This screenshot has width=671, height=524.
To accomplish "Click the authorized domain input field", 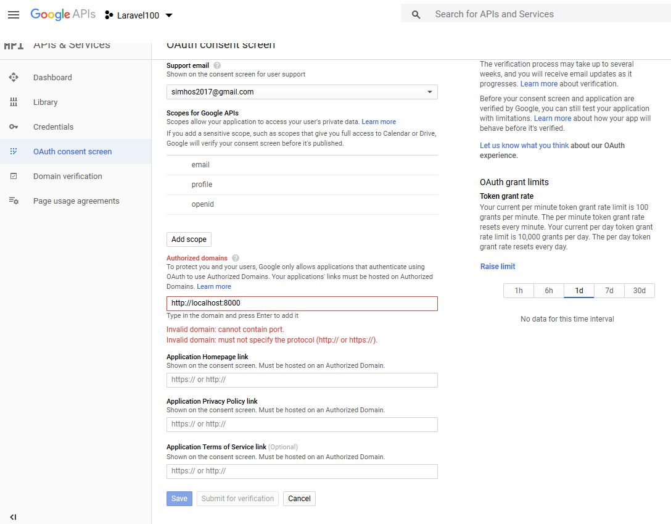I will 302,303.
